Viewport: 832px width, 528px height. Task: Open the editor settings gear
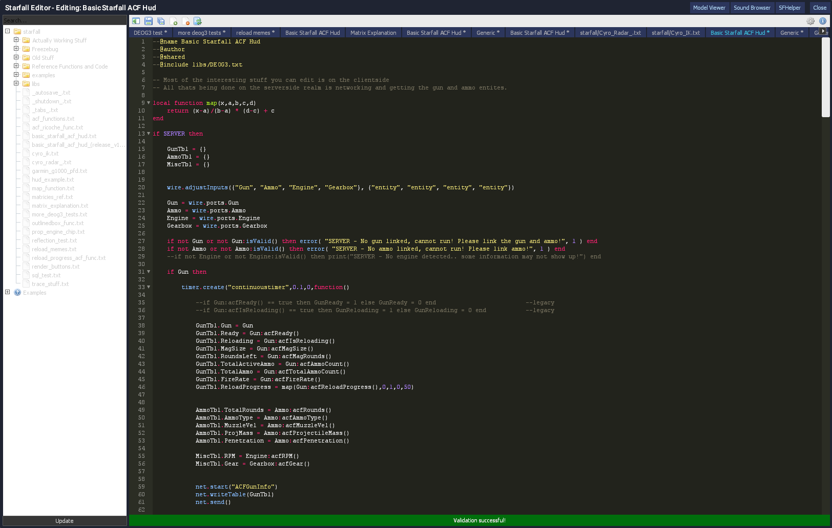tap(810, 20)
